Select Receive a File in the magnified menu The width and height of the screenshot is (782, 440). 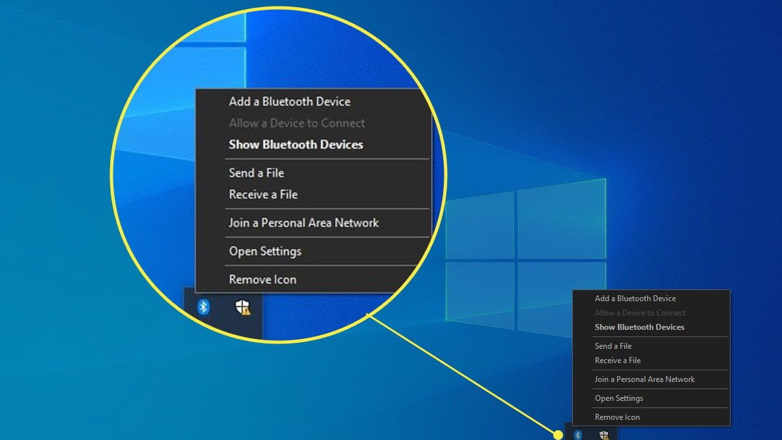point(263,194)
